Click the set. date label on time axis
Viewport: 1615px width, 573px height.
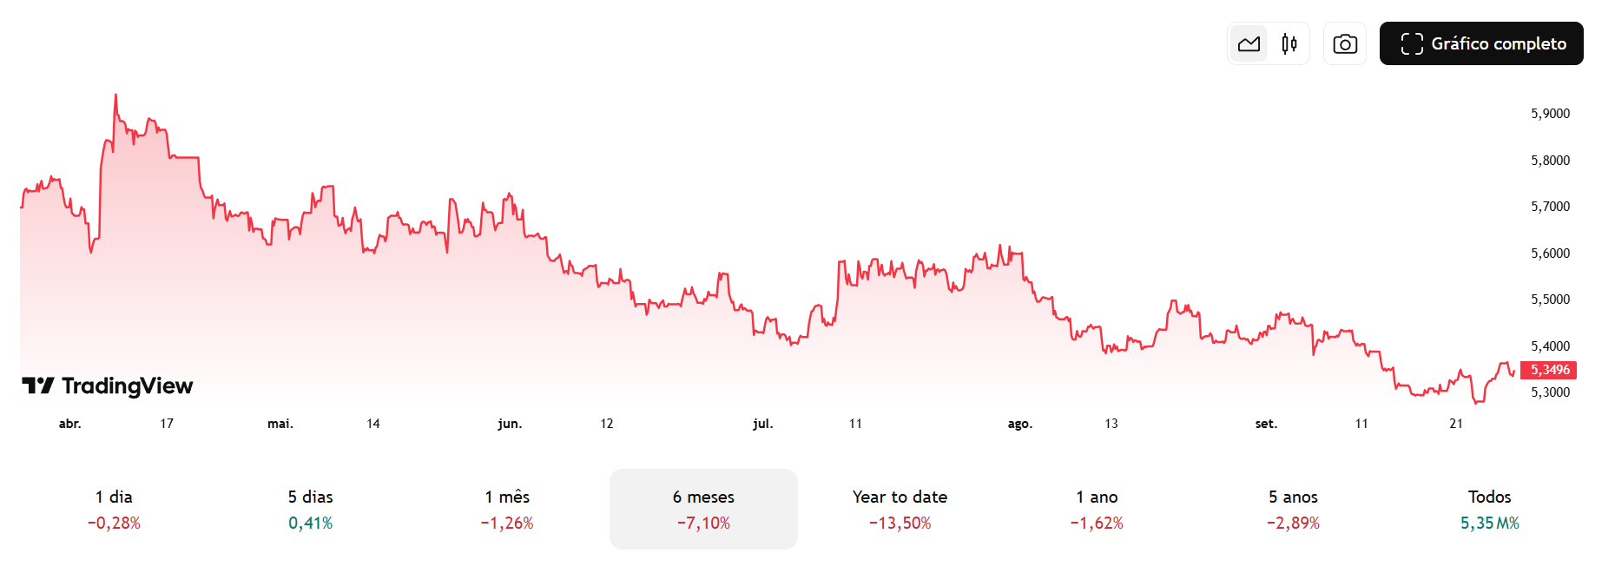pos(1266,424)
